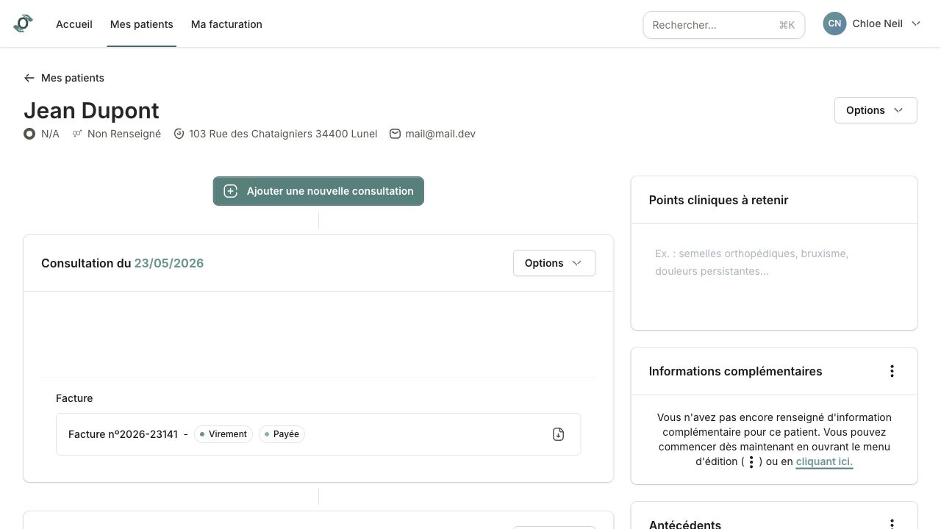Image resolution: width=941 pixels, height=529 pixels.
Task: Click the CN user avatar
Action: [834, 24]
